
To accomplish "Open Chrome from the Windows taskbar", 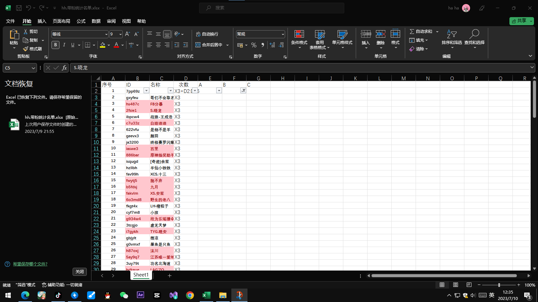I will pos(190,295).
